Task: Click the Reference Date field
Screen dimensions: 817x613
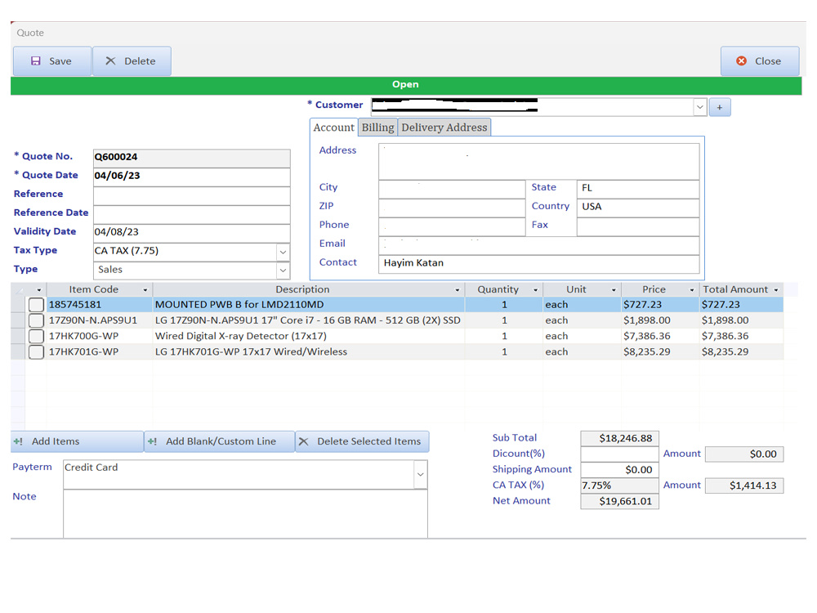Action: [x=191, y=213]
